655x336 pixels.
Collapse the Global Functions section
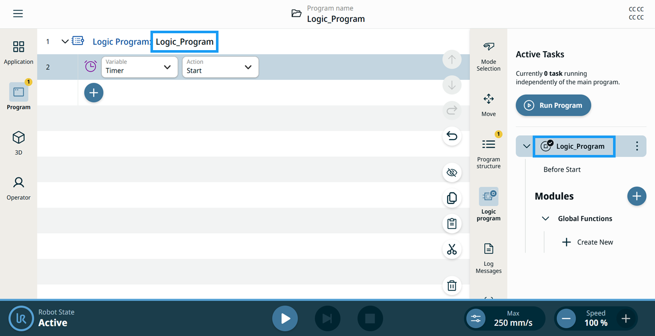[x=545, y=218]
